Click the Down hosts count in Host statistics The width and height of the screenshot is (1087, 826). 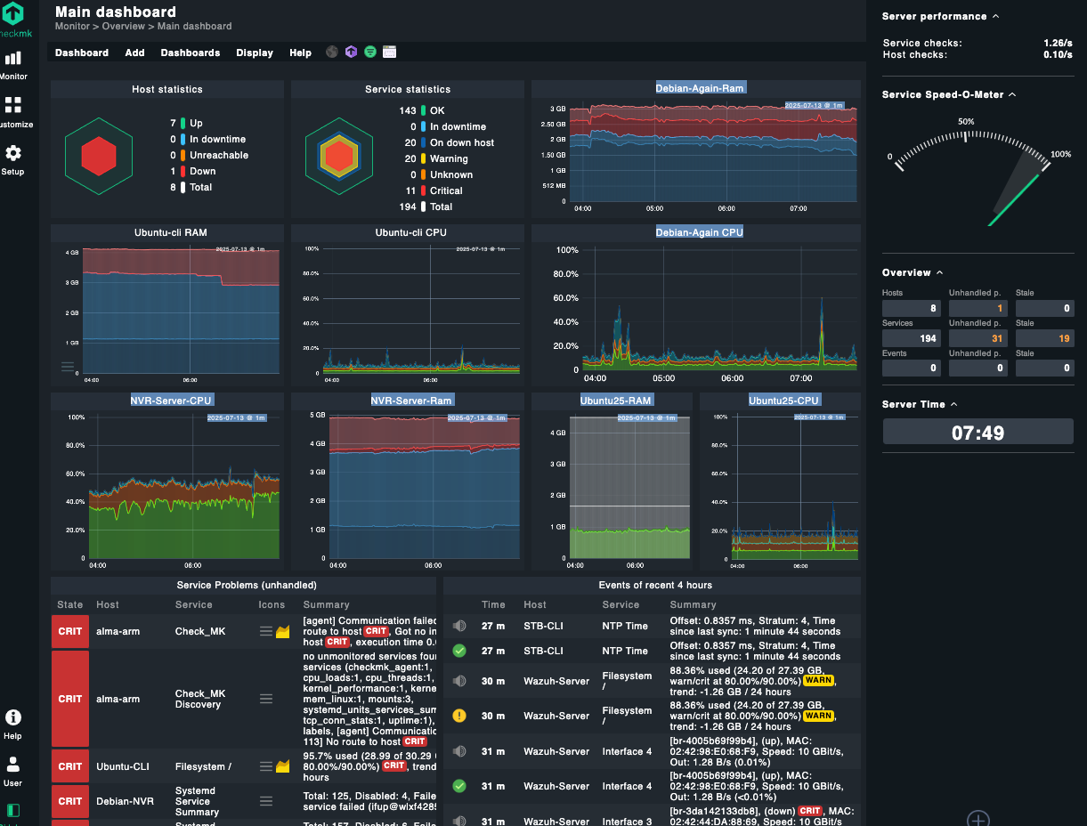(x=173, y=171)
